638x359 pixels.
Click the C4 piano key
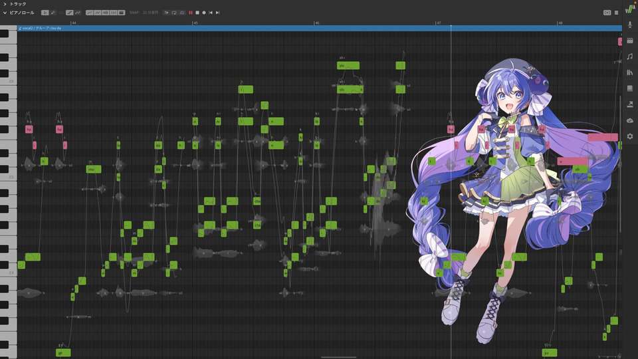(9, 273)
